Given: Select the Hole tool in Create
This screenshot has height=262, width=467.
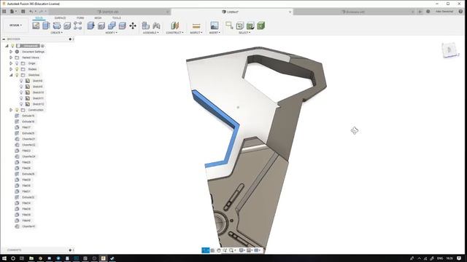Looking at the screenshot, I should (x=67, y=25).
